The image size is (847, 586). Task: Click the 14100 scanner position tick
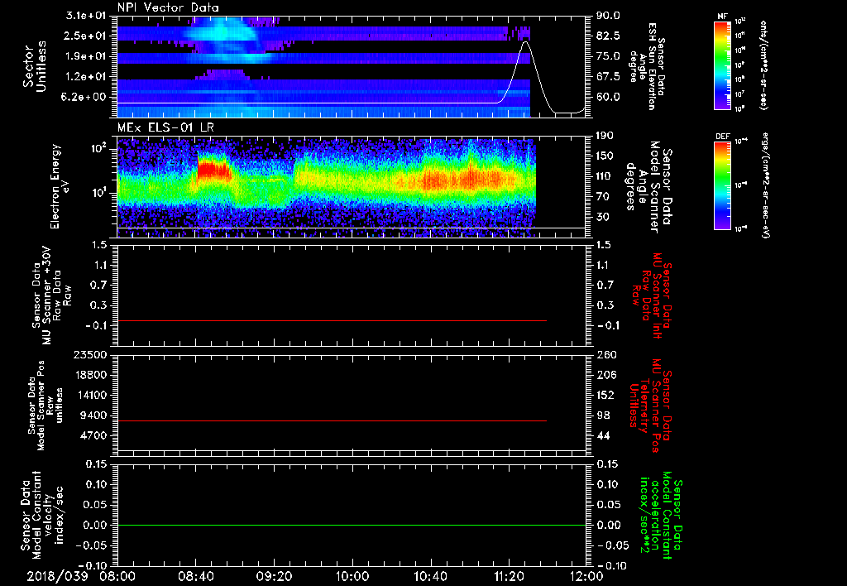(x=91, y=395)
